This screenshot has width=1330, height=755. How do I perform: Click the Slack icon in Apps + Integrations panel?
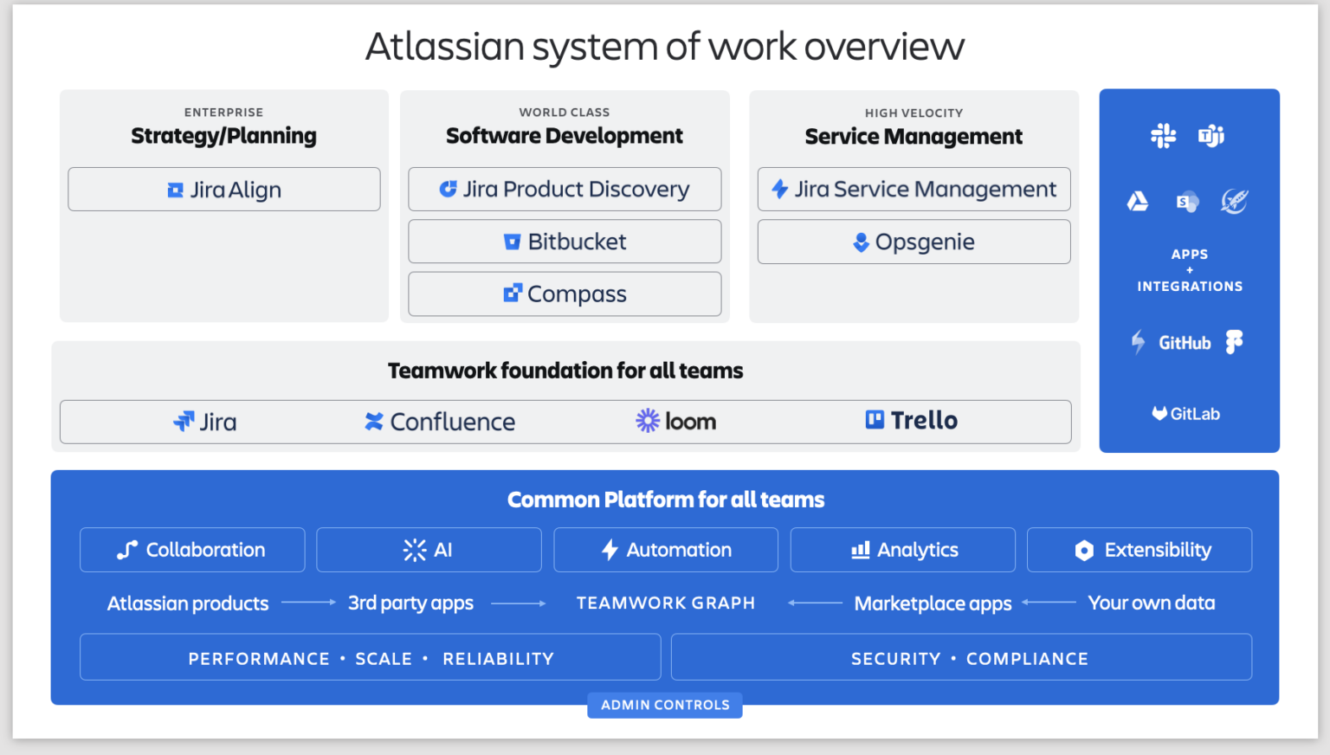1163,135
